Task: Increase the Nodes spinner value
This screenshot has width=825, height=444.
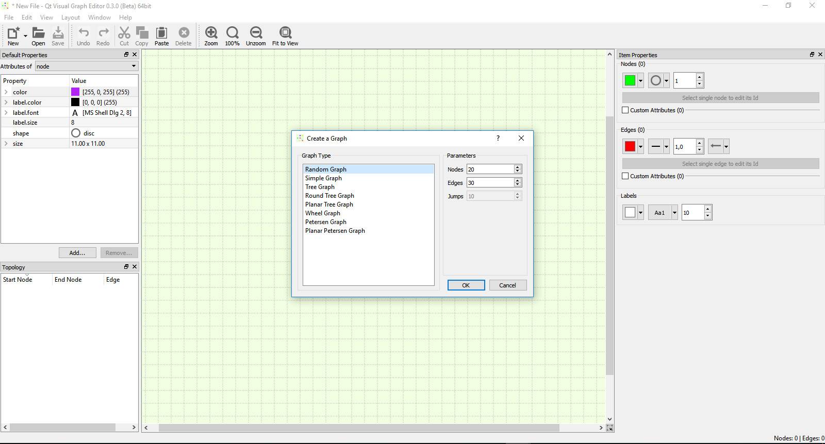Action: pyautogui.click(x=518, y=167)
